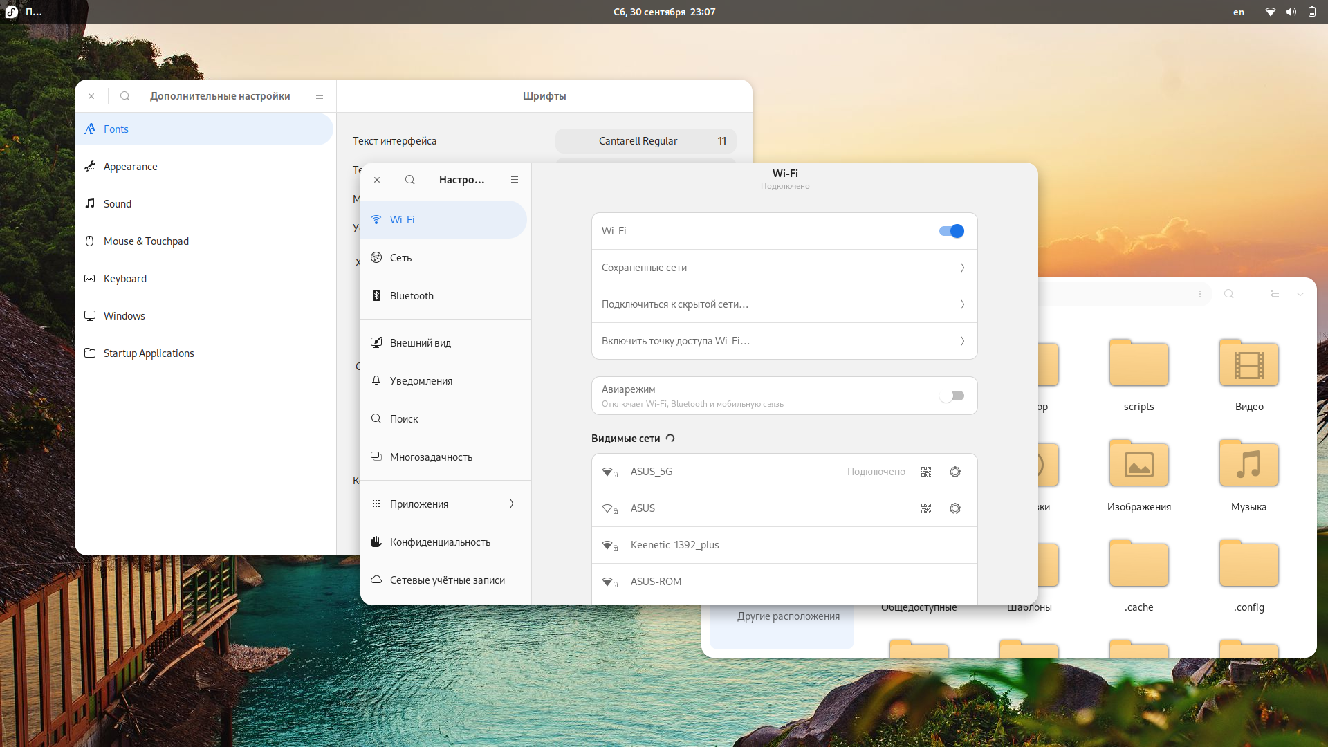Screen dimensions: 1328x747
Task: Open Подключиться к скрытой сети row
Action: point(784,304)
